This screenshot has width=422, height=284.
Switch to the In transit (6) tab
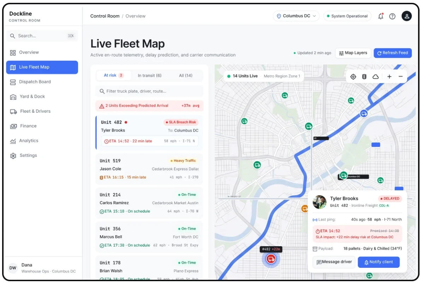[x=150, y=76]
